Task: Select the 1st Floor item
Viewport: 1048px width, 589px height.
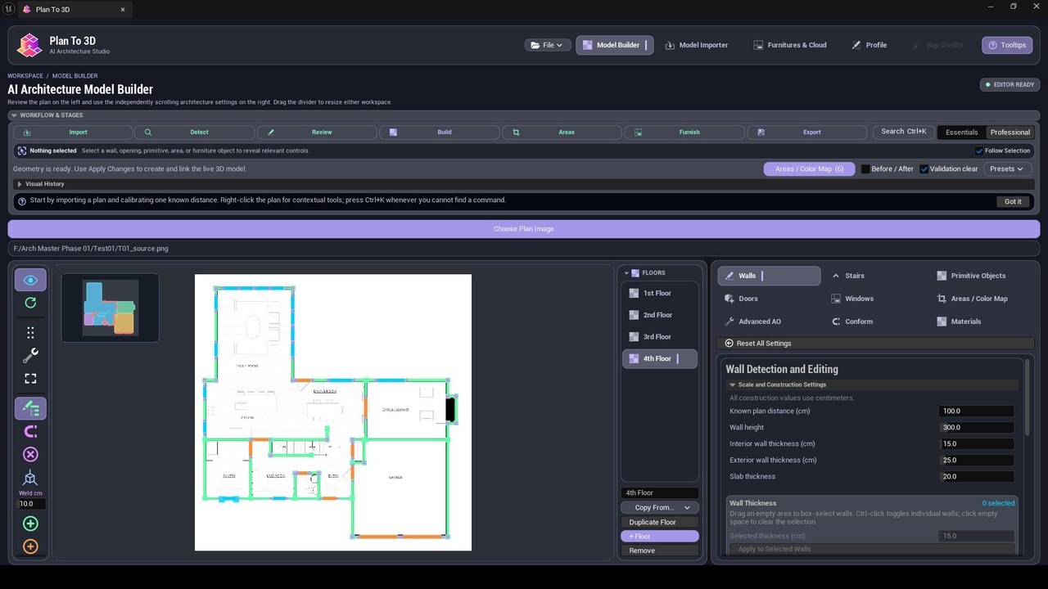Action: (659, 293)
